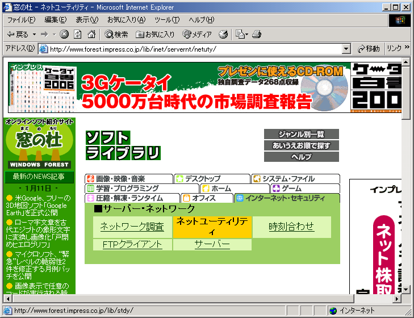
Task: Open the メディア media toolbar button
Action: (x=197, y=34)
